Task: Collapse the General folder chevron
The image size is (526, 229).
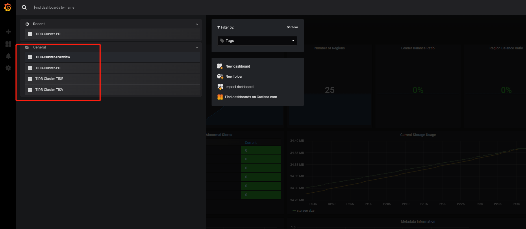Action: [x=197, y=48]
